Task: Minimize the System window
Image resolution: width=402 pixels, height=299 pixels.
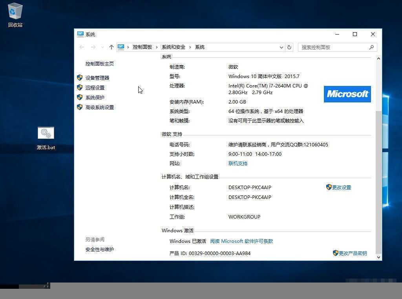Action: click(x=337, y=34)
